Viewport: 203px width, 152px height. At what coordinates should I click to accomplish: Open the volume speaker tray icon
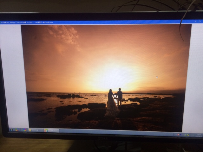pos(193,135)
